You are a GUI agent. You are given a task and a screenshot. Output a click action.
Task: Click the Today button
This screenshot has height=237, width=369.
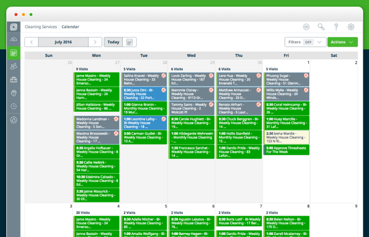113,42
